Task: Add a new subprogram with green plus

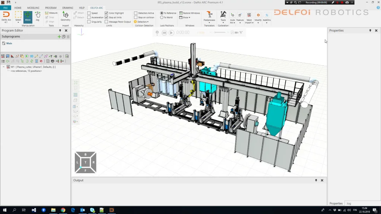Action: click(x=59, y=37)
